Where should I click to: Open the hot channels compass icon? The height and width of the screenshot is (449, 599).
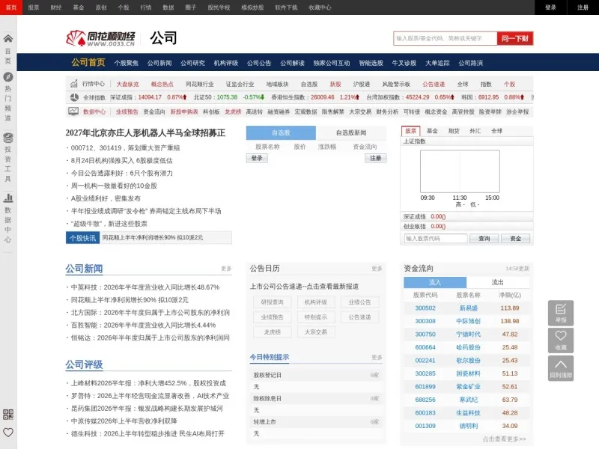(x=8, y=77)
